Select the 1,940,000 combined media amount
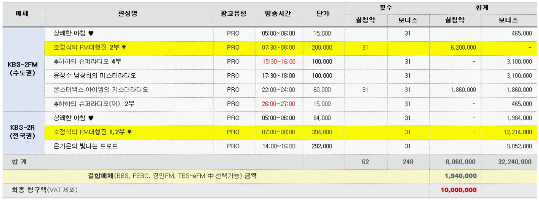539x200 pixels. point(460,176)
